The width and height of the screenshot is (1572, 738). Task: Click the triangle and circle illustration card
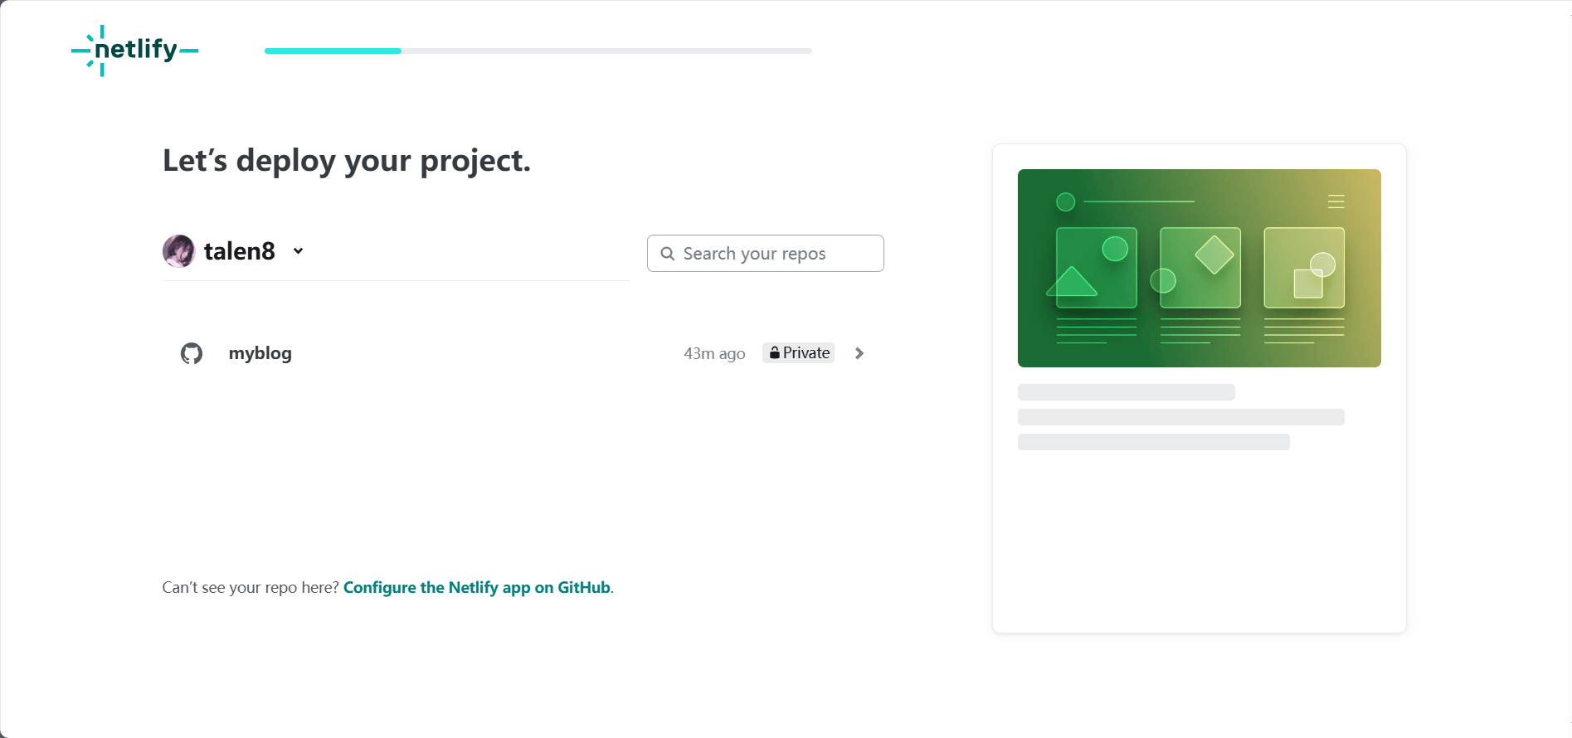tap(1096, 267)
